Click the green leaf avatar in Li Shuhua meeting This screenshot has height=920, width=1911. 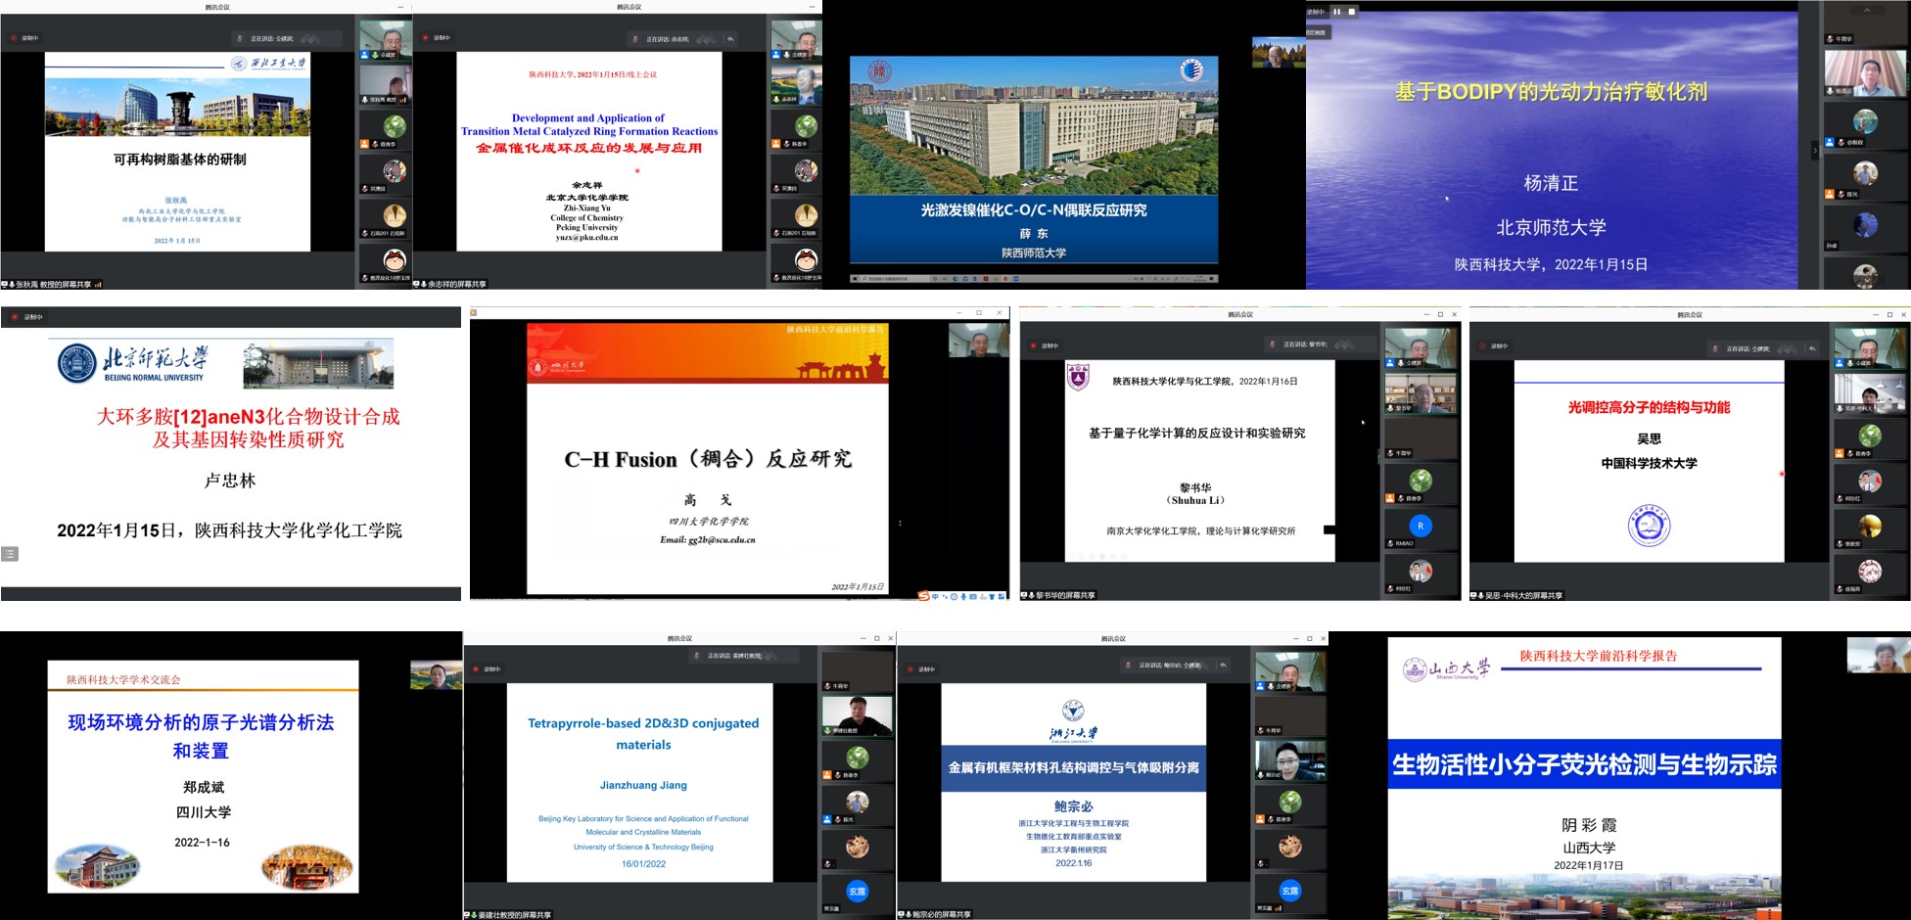[1420, 481]
